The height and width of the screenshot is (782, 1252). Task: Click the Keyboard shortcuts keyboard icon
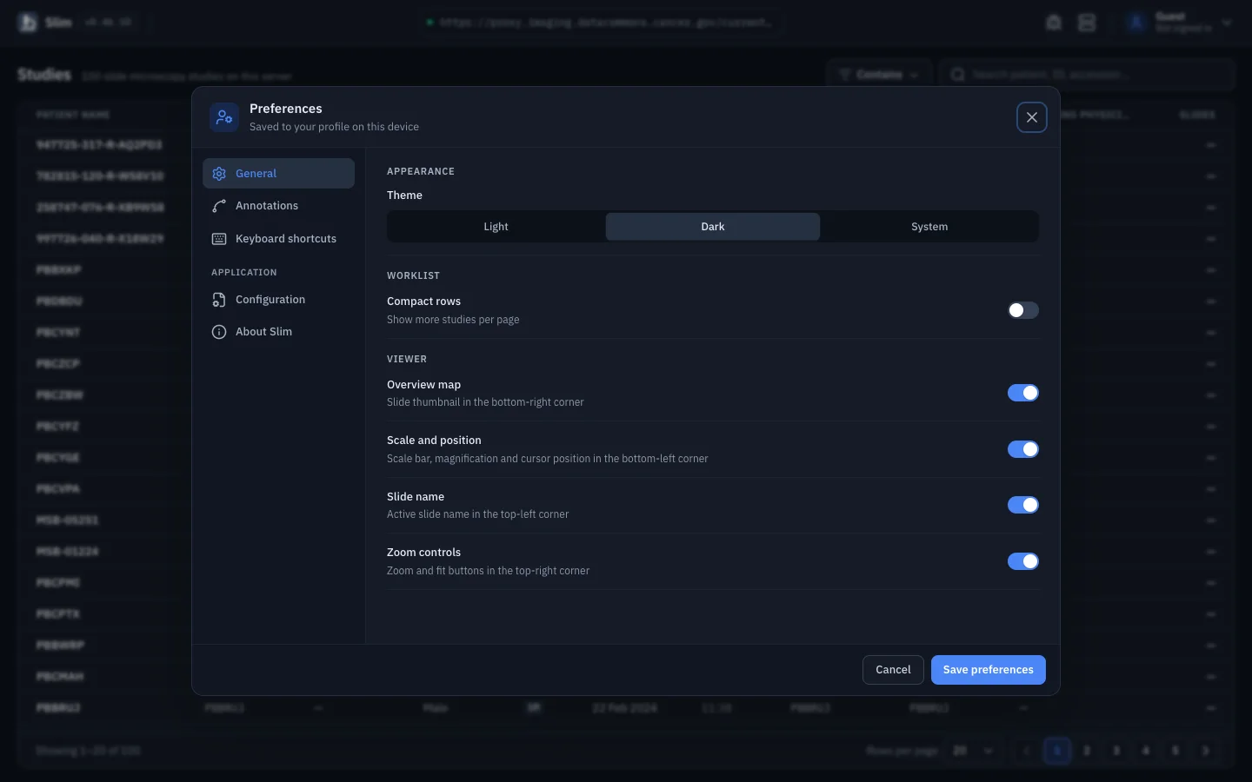[219, 239]
